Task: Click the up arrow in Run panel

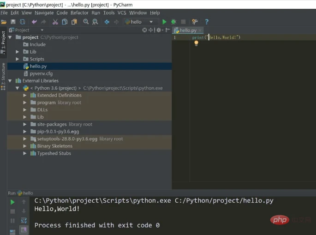Action: point(24,202)
